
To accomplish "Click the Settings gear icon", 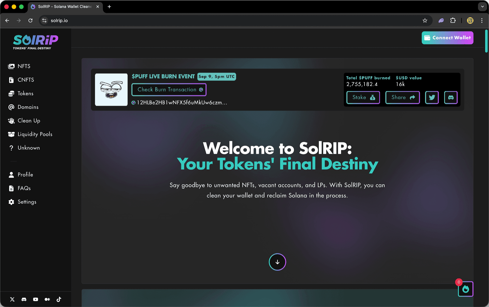I will [x=11, y=202].
